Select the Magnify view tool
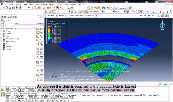The width and height of the screenshot is (173, 102). point(32,8)
